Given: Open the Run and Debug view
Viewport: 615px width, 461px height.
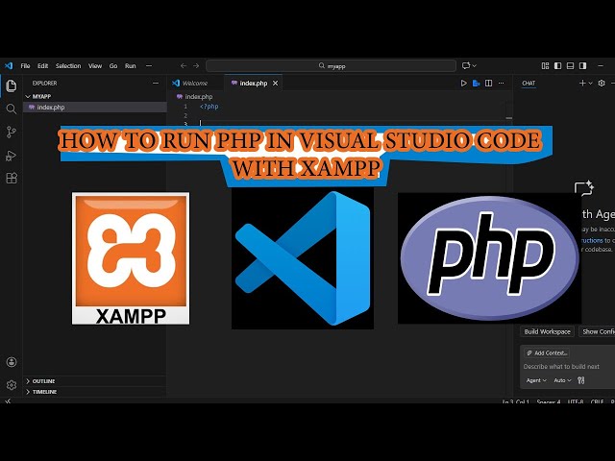Looking at the screenshot, I should 11,156.
